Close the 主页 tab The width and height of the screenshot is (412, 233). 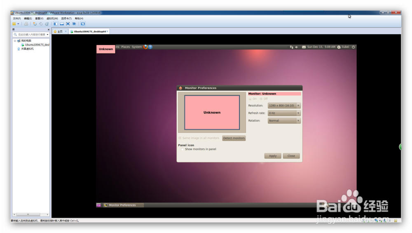(66, 31)
